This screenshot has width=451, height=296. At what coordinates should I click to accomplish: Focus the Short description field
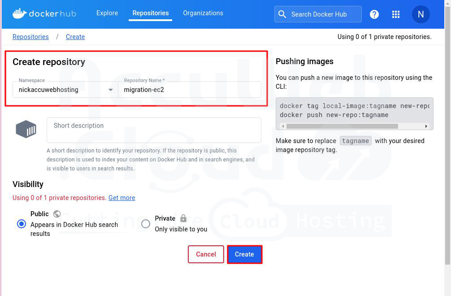(x=154, y=130)
